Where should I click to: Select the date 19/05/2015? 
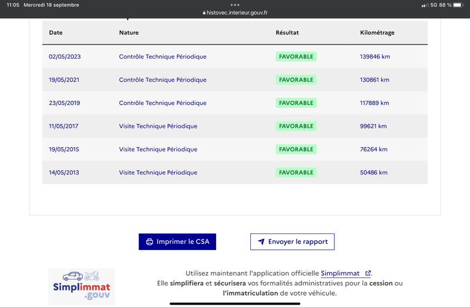tap(64, 150)
